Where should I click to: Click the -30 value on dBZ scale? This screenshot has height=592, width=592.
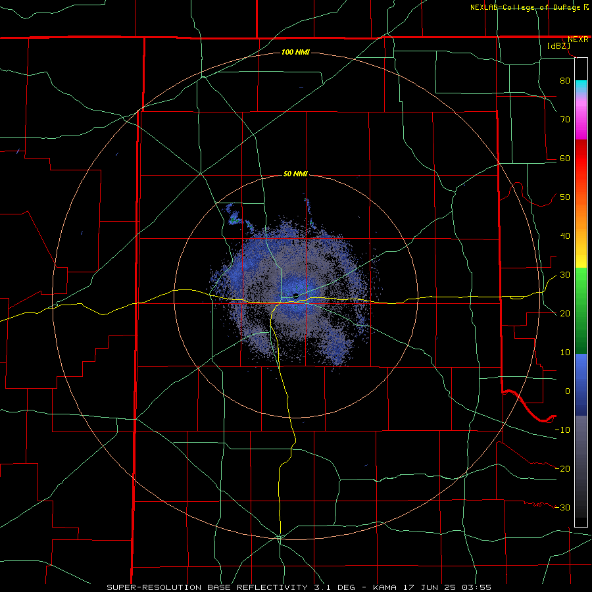point(562,507)
